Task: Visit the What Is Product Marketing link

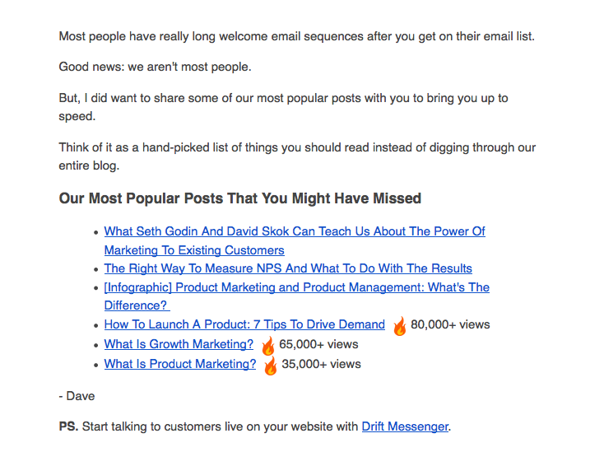Action: point(180,364)
